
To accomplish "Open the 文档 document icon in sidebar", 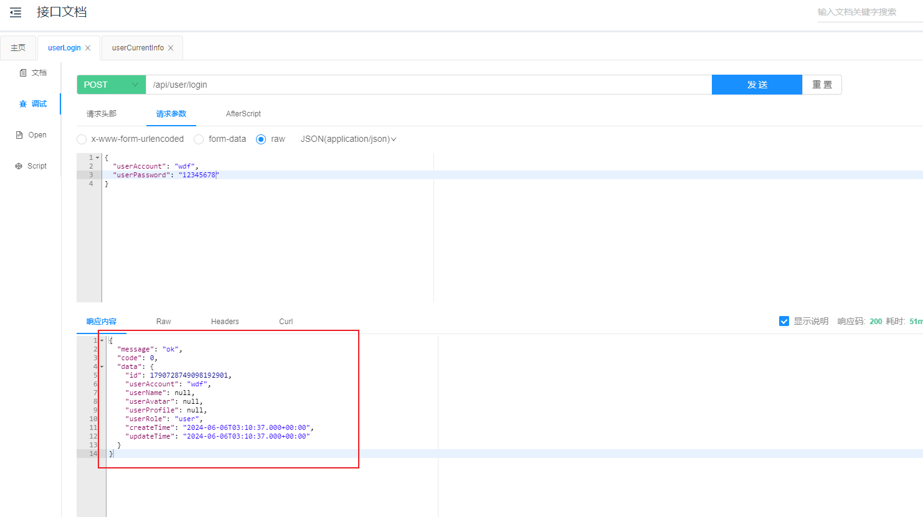I will click(x=23, y=73).
